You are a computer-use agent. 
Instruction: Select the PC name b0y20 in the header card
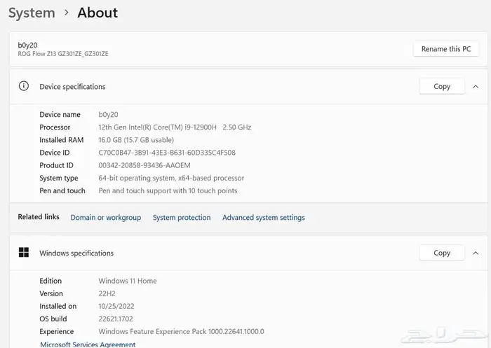click(27, 46)
